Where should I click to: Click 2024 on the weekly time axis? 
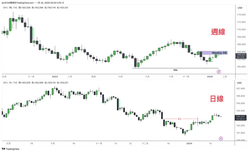point(210,77)
